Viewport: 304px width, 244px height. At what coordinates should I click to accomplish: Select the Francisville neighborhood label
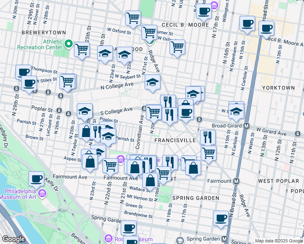175,140
